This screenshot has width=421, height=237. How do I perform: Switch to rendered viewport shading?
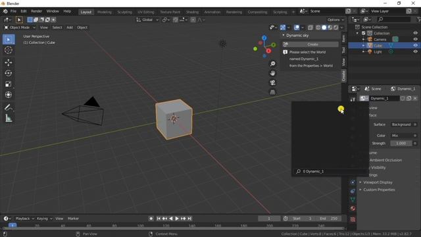tap(336, 28)
